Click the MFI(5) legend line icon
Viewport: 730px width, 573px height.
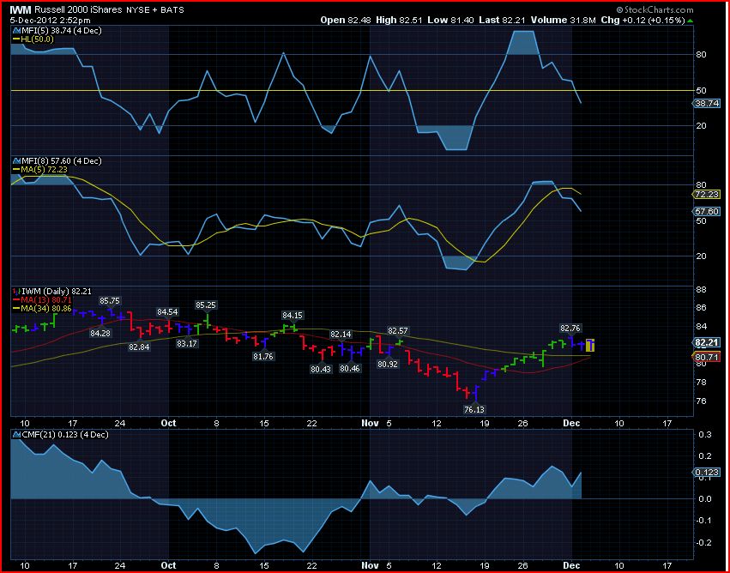coord(15,30)
